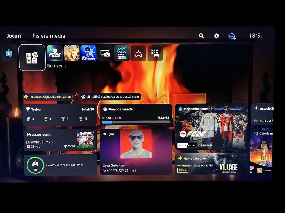Image resolution: width=285 pixels, height=213 pixels.
Task: Click the platinum trophy icon count
Action: click(30, 119)
